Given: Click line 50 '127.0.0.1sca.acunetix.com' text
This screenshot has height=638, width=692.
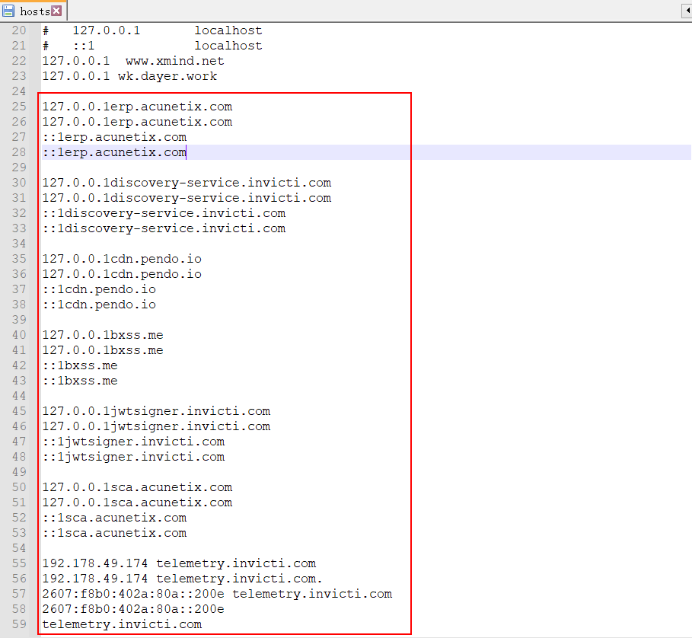Looking at the screenshot, I should pos(137,487).
